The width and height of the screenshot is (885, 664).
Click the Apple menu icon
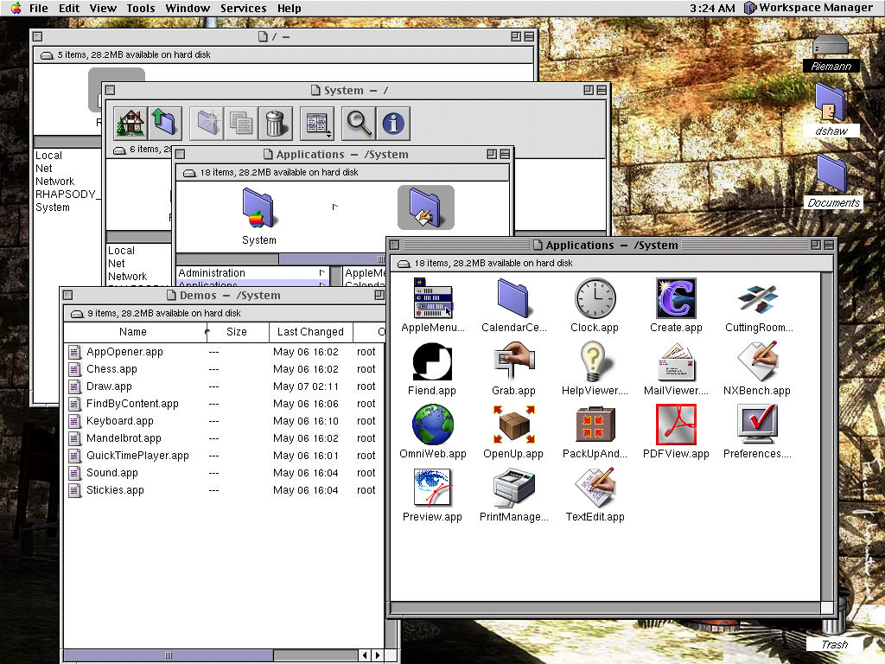click(x=16, y=8)
